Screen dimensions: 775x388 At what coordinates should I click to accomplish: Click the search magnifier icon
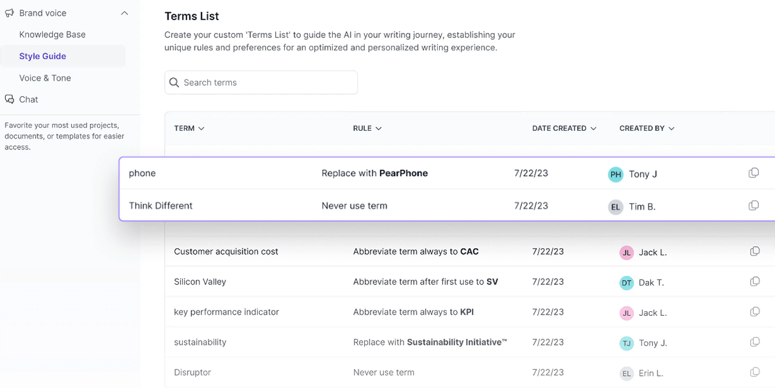point(174,82)
